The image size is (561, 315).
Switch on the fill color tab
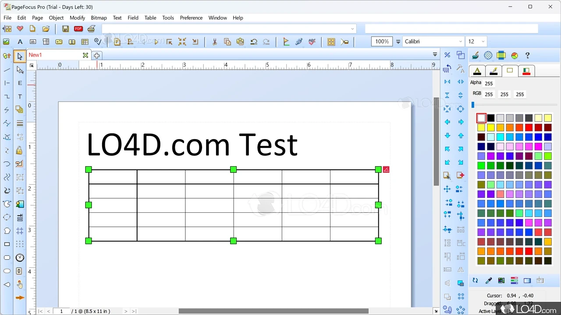pyautogui.click(x=510, y=71)
